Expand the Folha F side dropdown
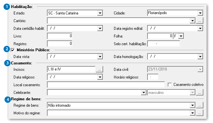213x123 pixels. point(181,36)
